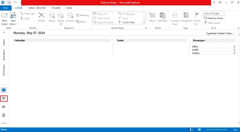Open the Inbox messages link
240x132 pixels.
pyautogui.click(x=195, y=47)
